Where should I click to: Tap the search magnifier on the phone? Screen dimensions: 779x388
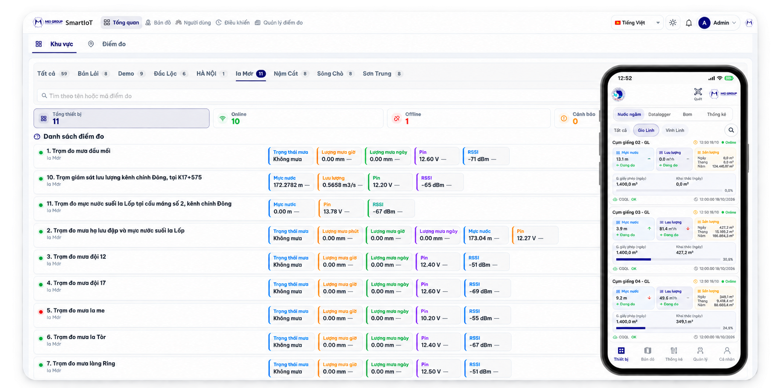pos(731,130)
